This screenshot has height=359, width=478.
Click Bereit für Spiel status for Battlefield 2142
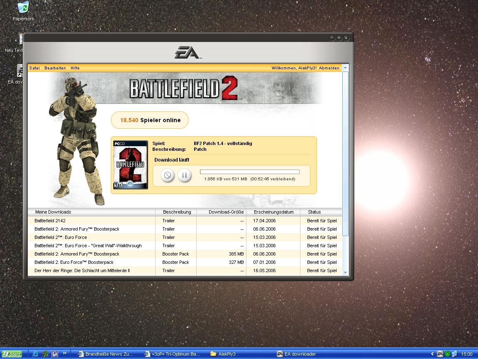(322, 221)
